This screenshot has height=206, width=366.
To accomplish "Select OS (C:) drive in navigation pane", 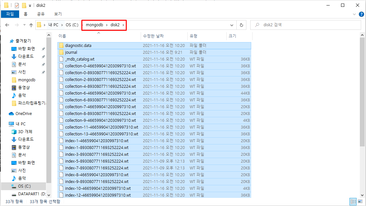I will (x=24, y=186).
